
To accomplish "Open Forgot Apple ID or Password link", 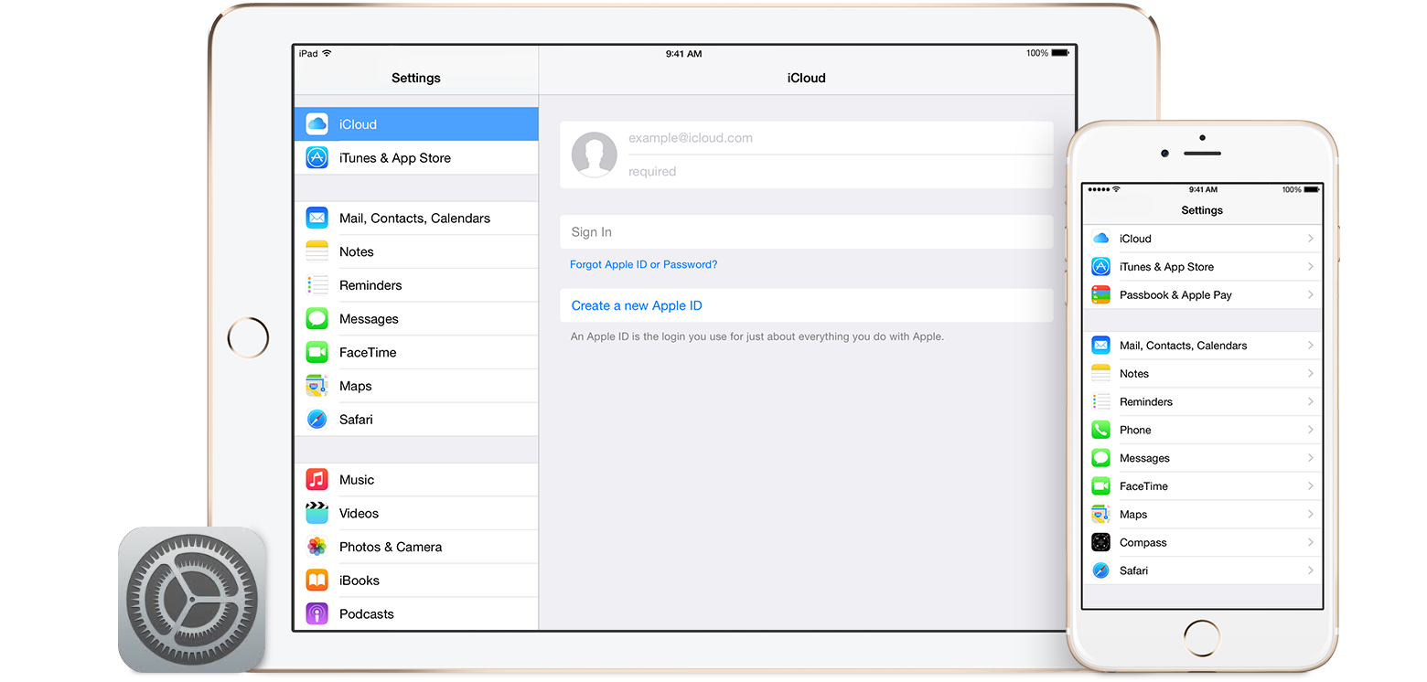I will (x=643, y=264).
